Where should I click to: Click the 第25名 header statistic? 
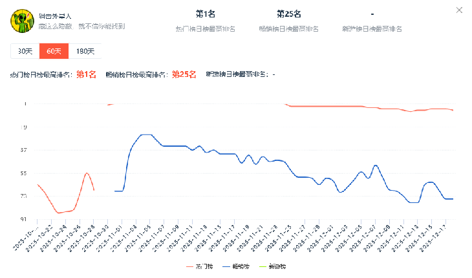288,14
